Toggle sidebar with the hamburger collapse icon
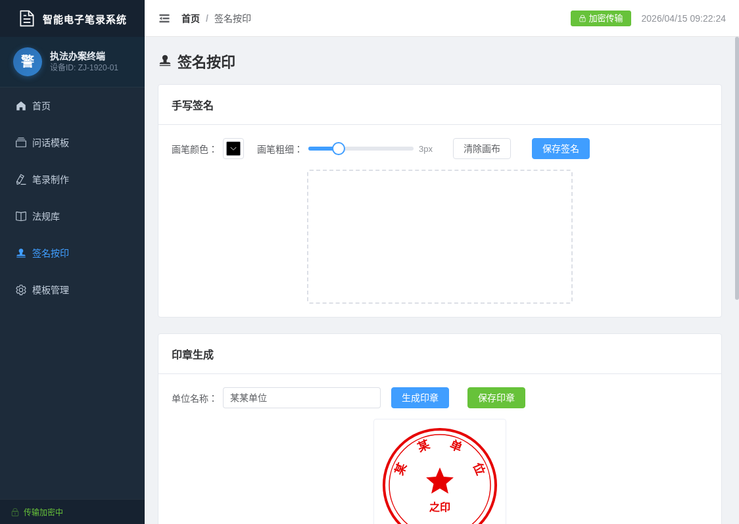This screenshot has width=739, height=524. tap(164, 18)
